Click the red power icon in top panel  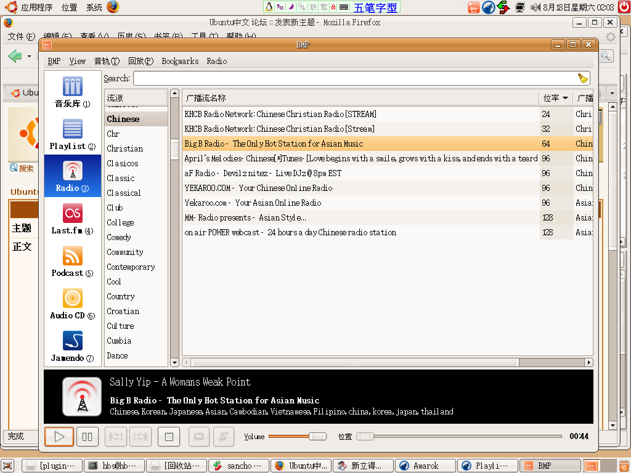tap(624, 7)
